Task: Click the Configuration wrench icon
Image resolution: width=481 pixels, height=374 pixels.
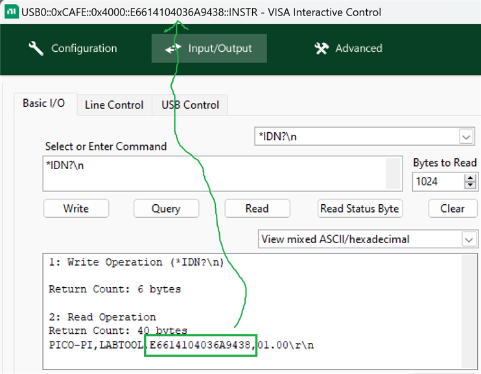Action: (x=36, y=49)
